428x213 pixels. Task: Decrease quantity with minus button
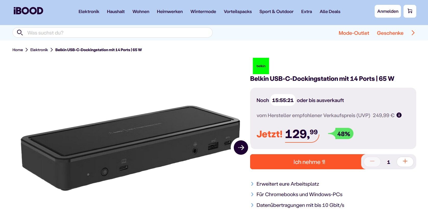372,162
